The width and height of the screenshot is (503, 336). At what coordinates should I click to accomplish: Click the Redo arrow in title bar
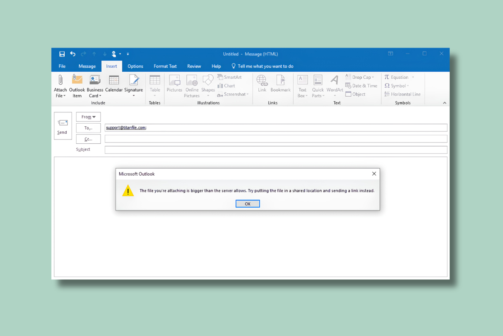tap(83, 54)
